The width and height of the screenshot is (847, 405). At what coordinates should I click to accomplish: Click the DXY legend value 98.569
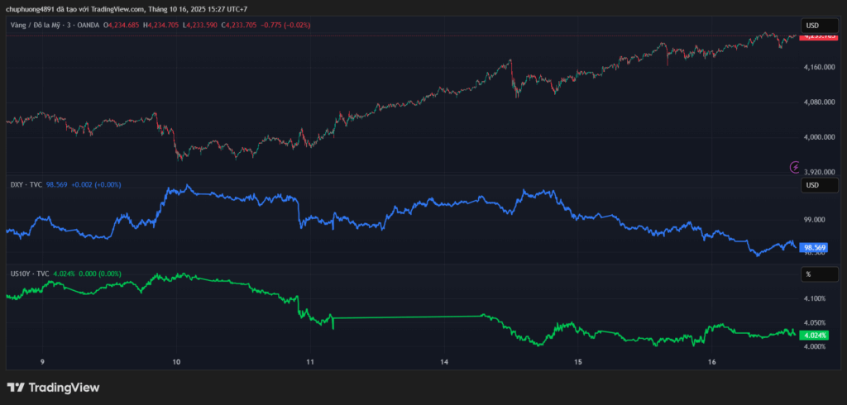coord(56,184)
